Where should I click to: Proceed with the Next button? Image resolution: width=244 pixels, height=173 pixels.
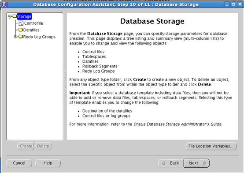pyautogui.click(x=197, y=163)
